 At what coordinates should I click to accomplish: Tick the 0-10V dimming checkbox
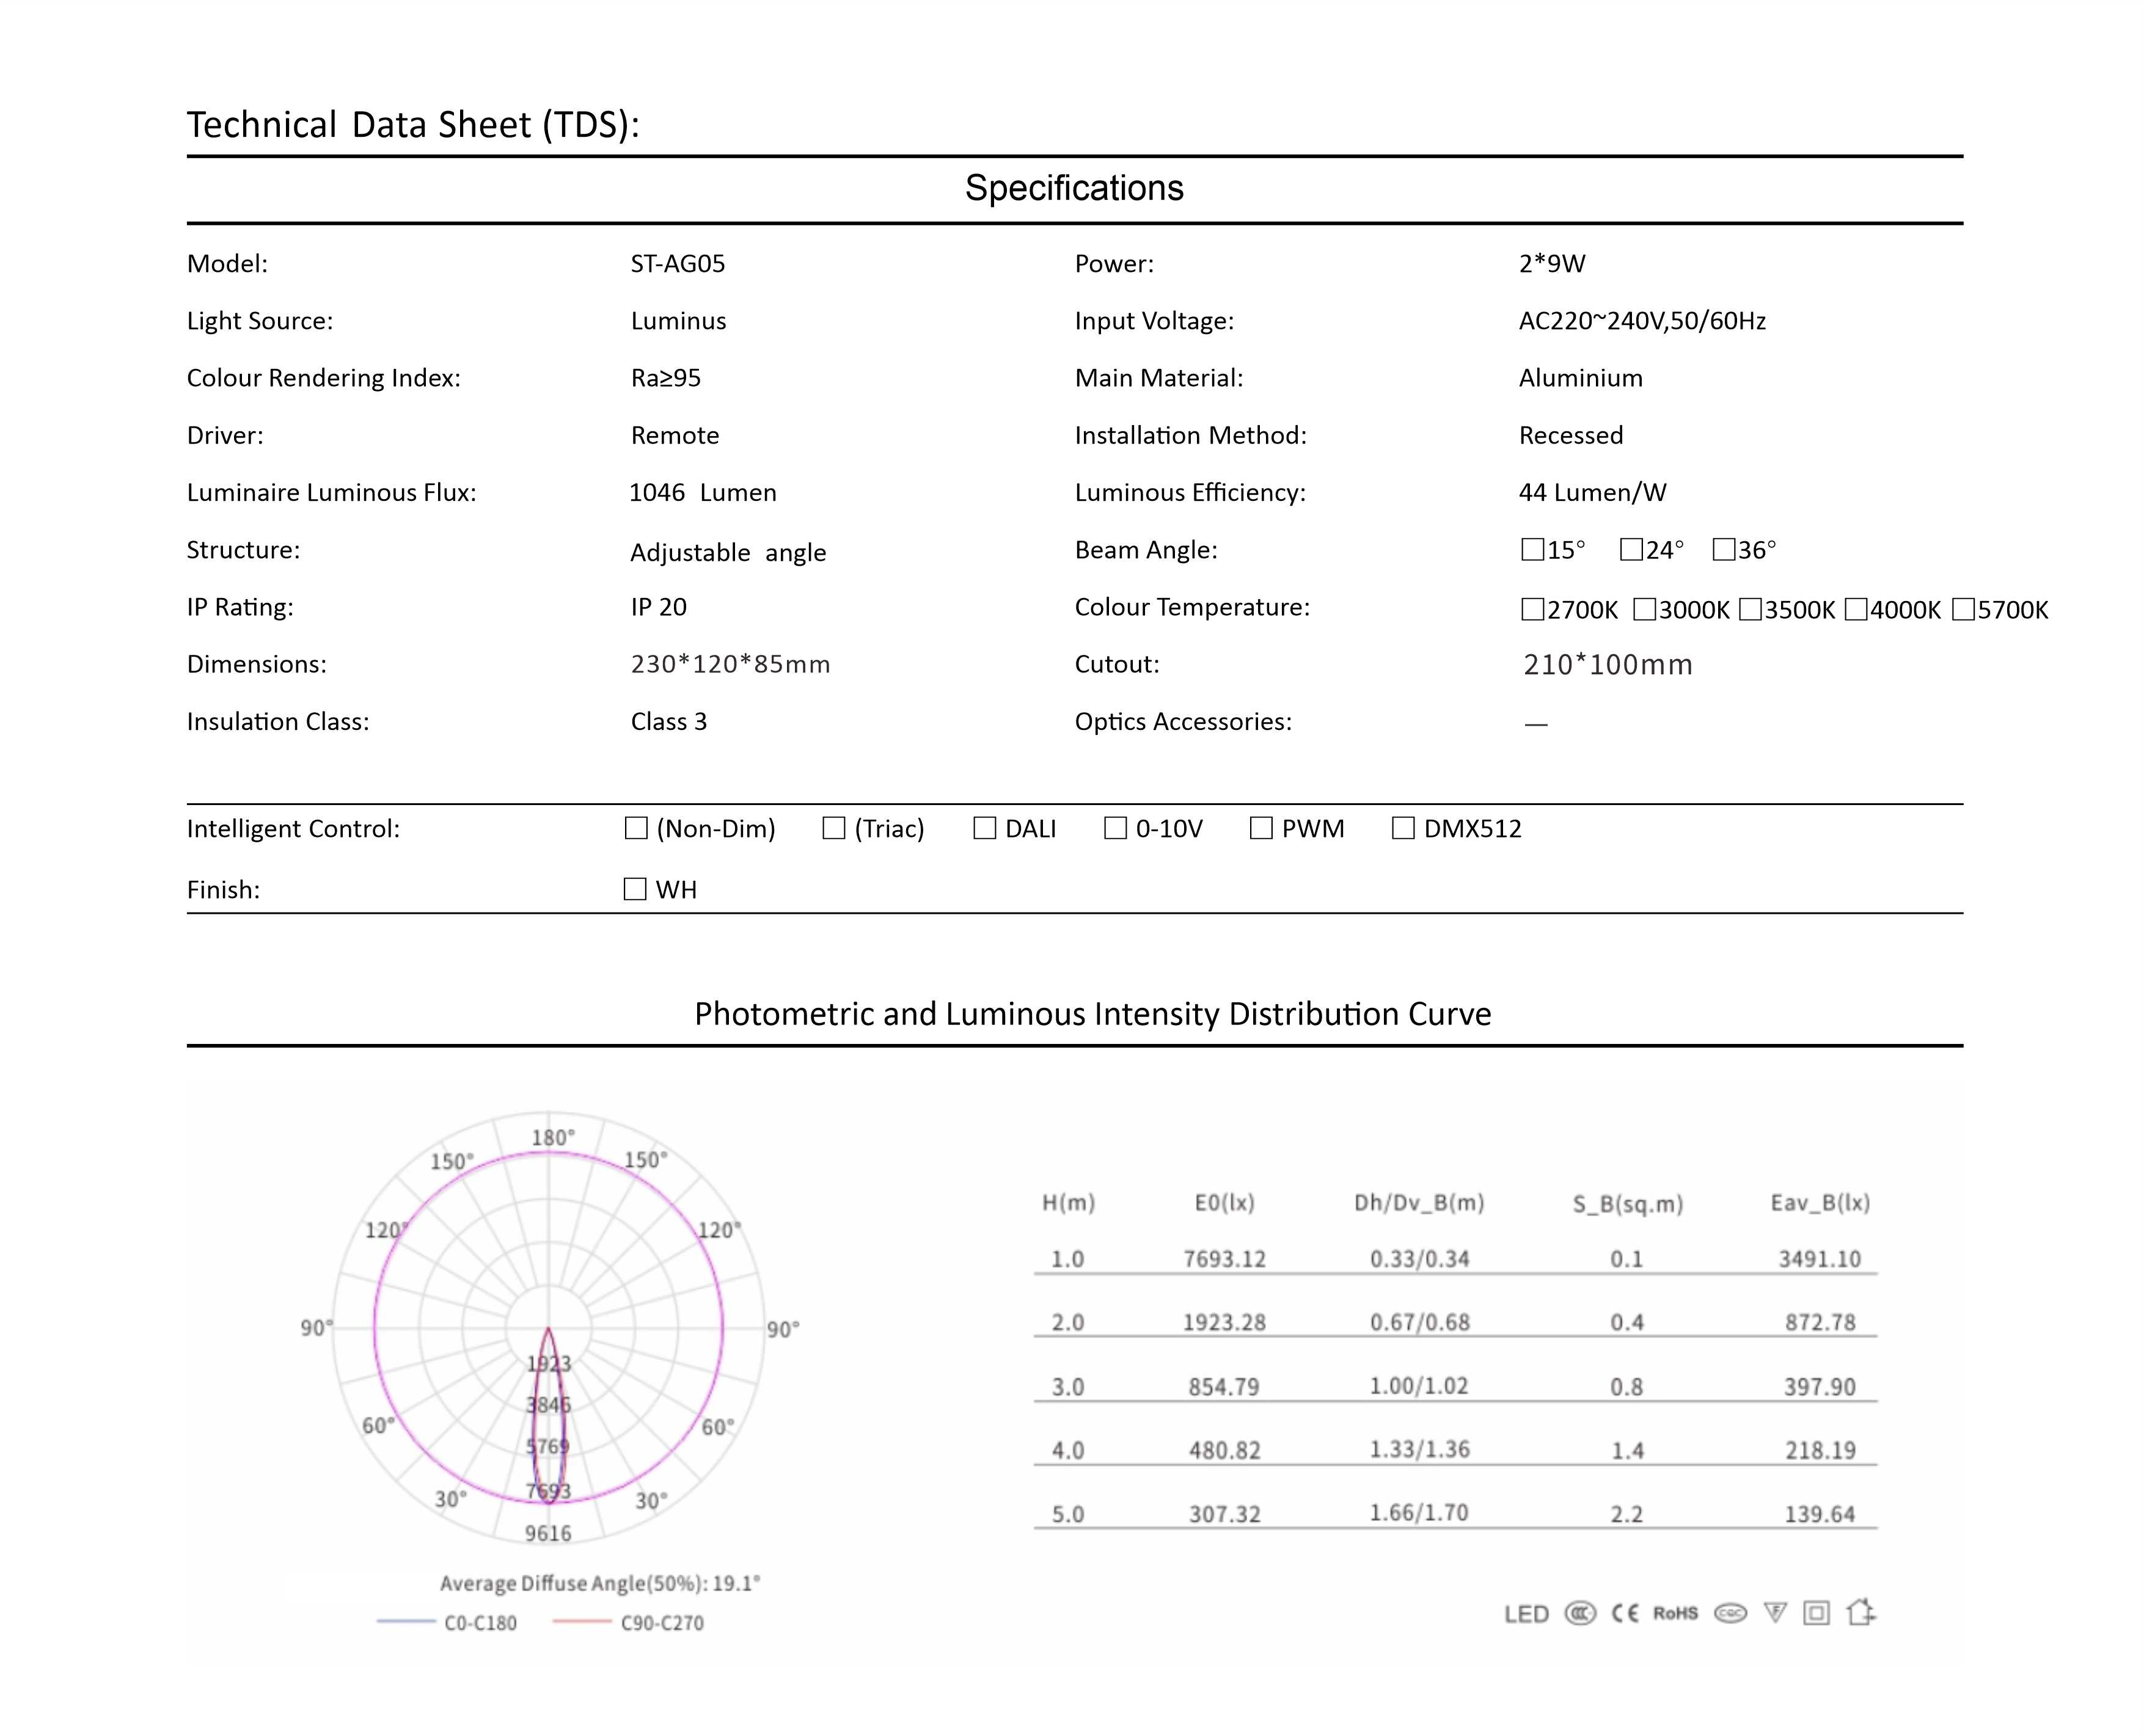(1115, 828)
